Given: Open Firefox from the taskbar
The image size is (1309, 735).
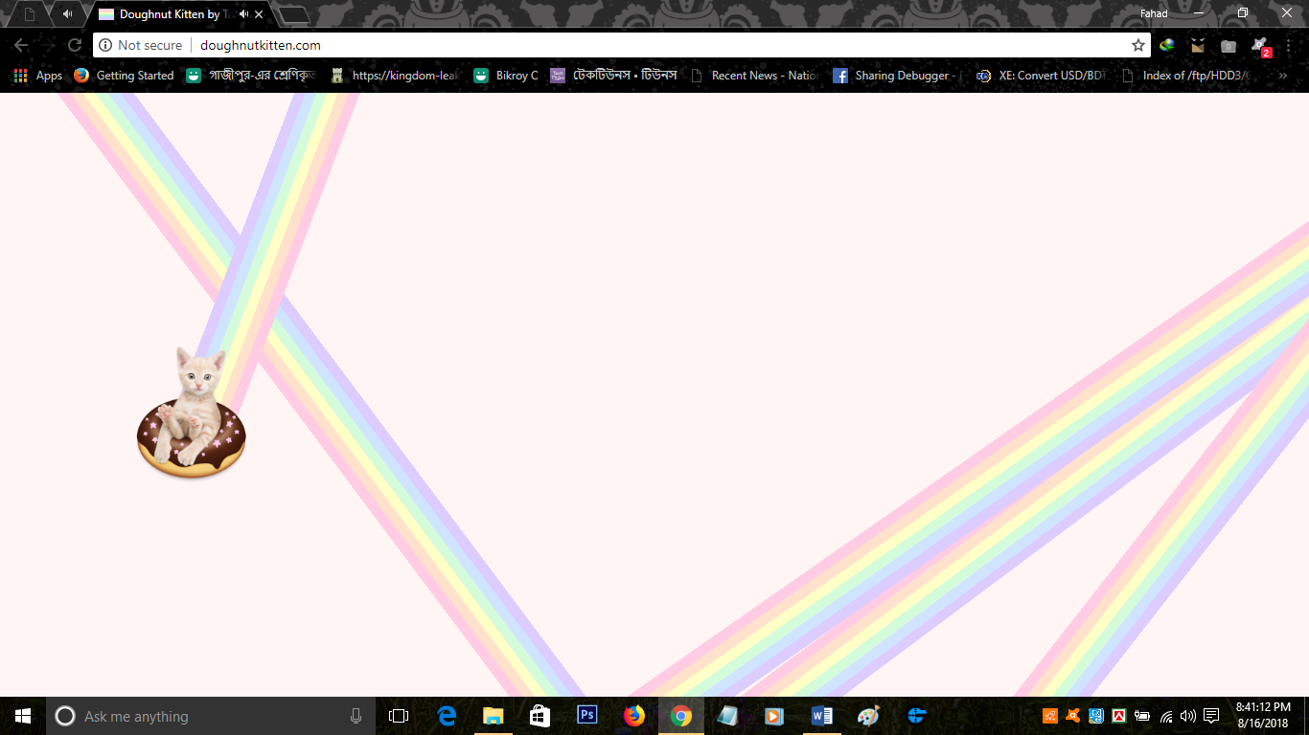Looking at the screenshot, I should tap(634, 716).
